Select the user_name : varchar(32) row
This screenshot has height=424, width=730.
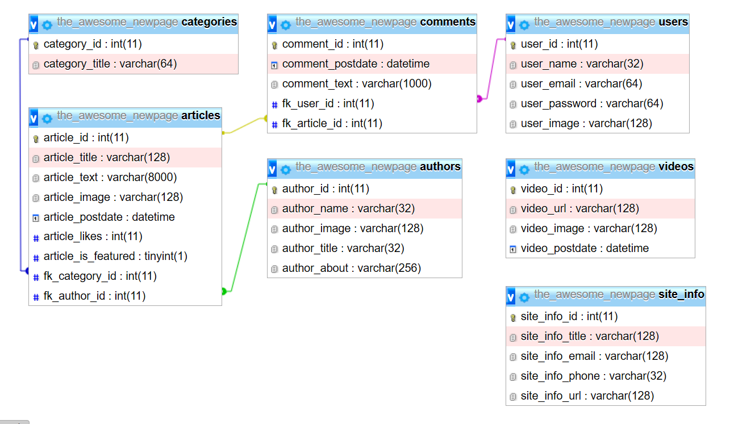598,64
